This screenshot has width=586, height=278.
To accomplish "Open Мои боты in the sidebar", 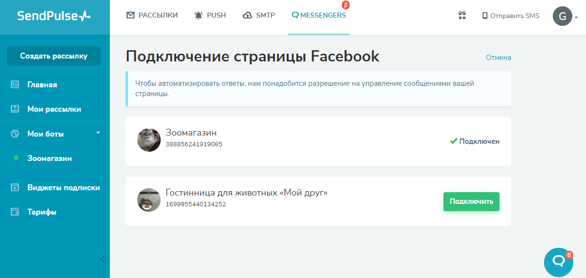I will [45, 134].
